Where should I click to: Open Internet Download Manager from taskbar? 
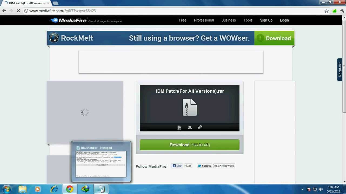coord(85,189)
